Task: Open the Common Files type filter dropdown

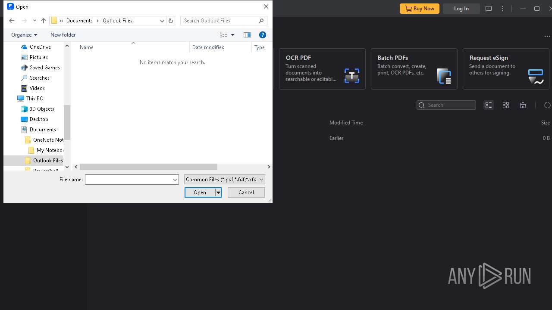Action: [x=224, y=180]
